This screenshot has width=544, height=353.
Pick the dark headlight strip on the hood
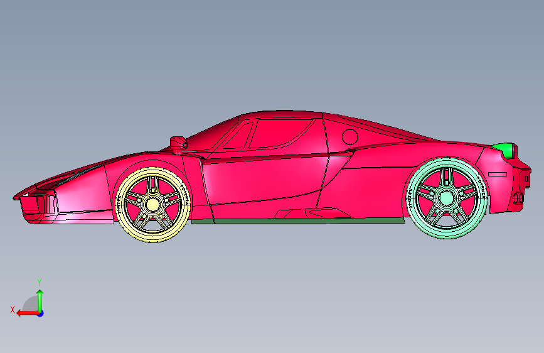click(80, 175)
